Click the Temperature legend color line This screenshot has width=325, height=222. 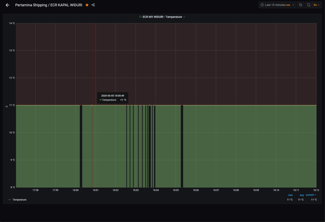(x=10, y=200)
